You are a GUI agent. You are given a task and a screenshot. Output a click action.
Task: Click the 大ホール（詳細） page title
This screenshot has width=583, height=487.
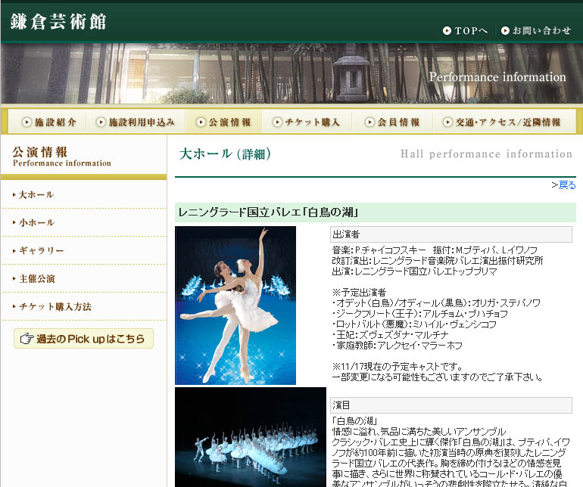pos(225,154)
